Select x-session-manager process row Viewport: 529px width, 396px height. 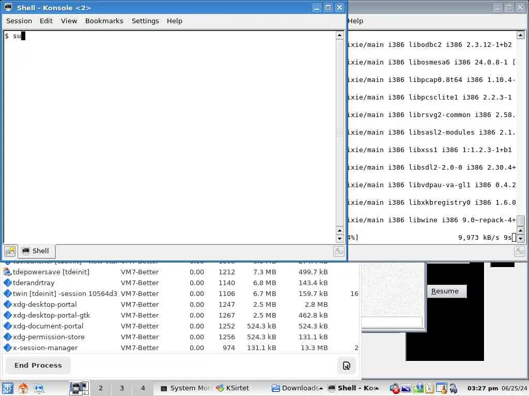[x=180, y=348]
